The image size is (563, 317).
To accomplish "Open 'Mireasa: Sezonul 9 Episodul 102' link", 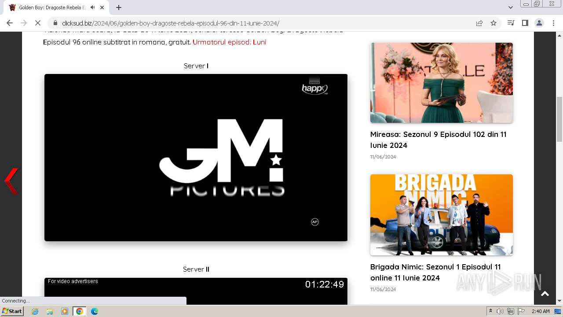I will pos(439,140).
